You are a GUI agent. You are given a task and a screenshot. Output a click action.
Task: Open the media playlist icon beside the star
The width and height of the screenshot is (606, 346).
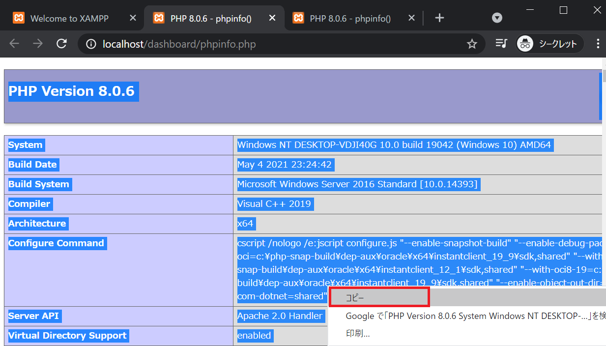point(501,44)
